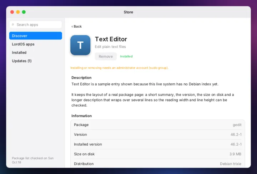Viewport: 257px width, 174px height.
Task: Select the Installed version row label
Action: pyautogui.click(x=88, y=144)
